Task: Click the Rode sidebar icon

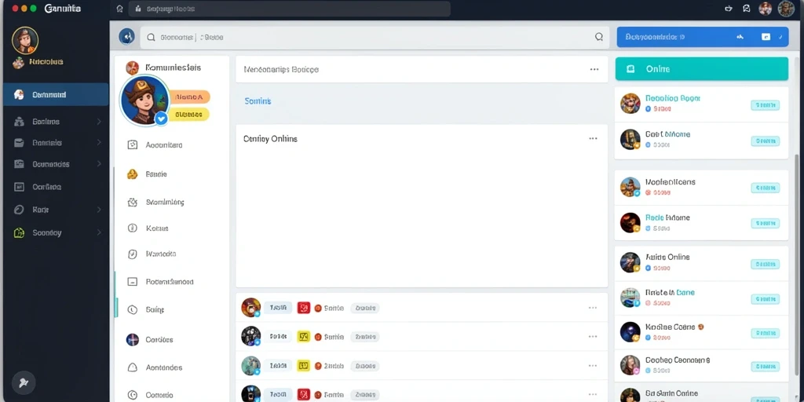Action: [x=19, y=210]
